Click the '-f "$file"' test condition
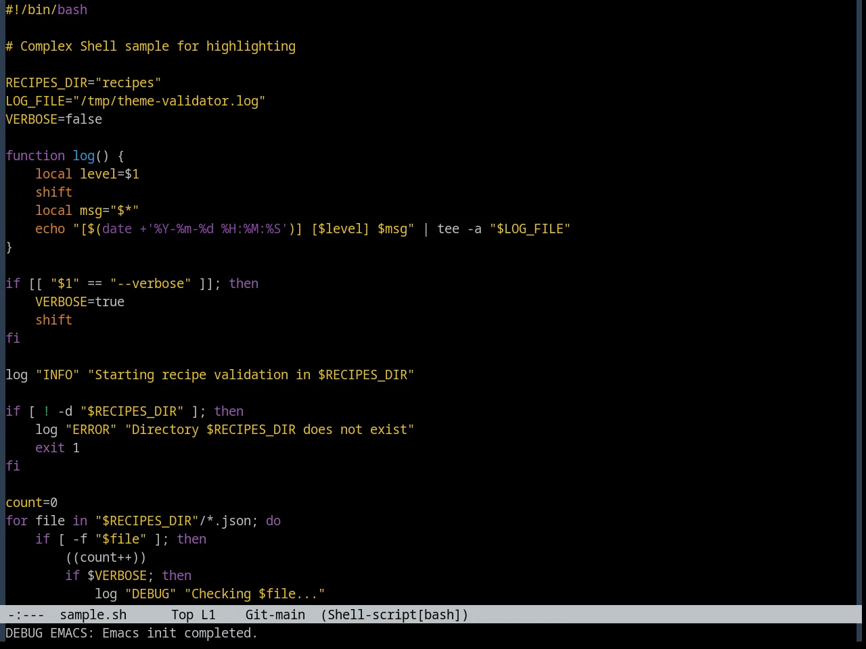Screen dimensions: 866x649 110,539
